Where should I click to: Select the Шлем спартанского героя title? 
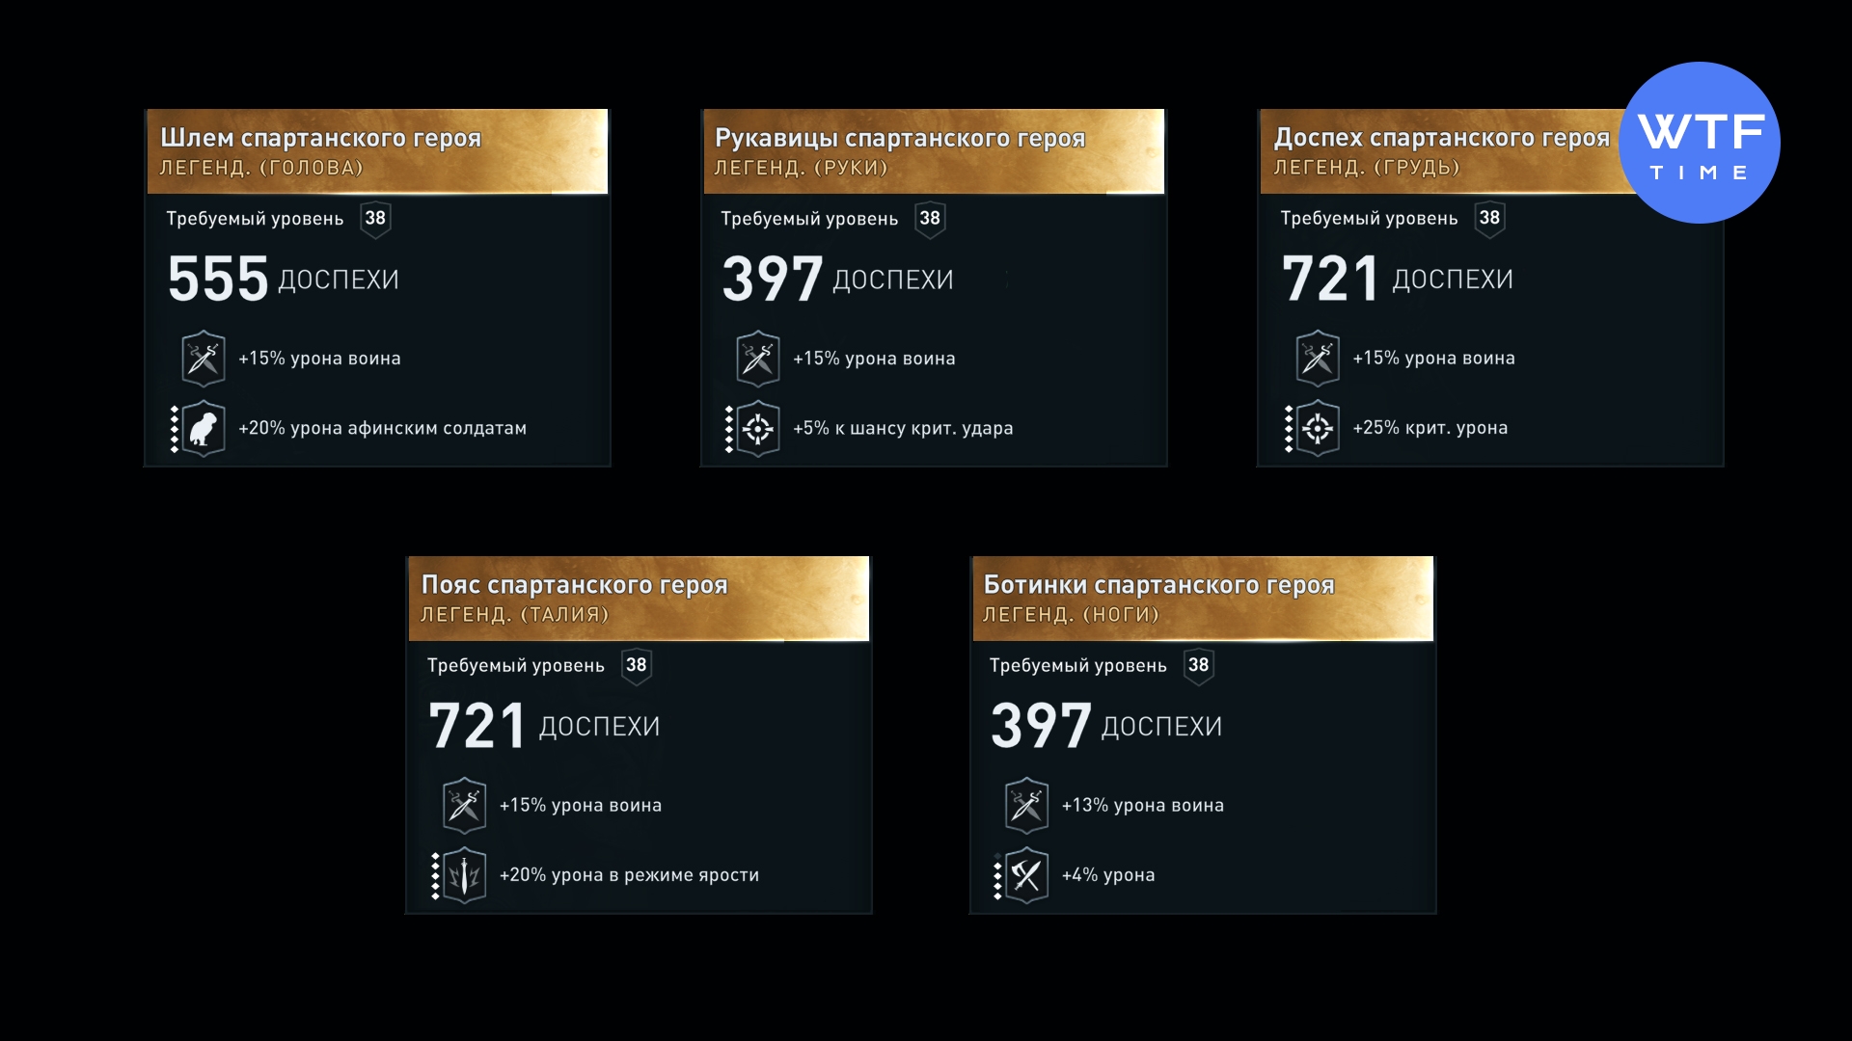tap(320, 138)
